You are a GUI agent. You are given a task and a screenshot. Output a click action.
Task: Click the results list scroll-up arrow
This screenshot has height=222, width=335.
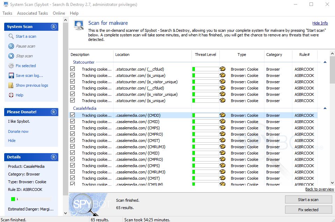332,53
